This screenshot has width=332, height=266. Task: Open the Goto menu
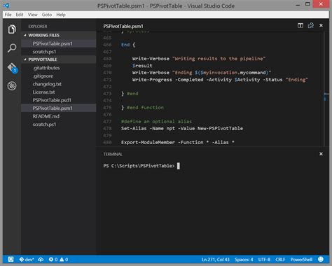pos(47,15)
